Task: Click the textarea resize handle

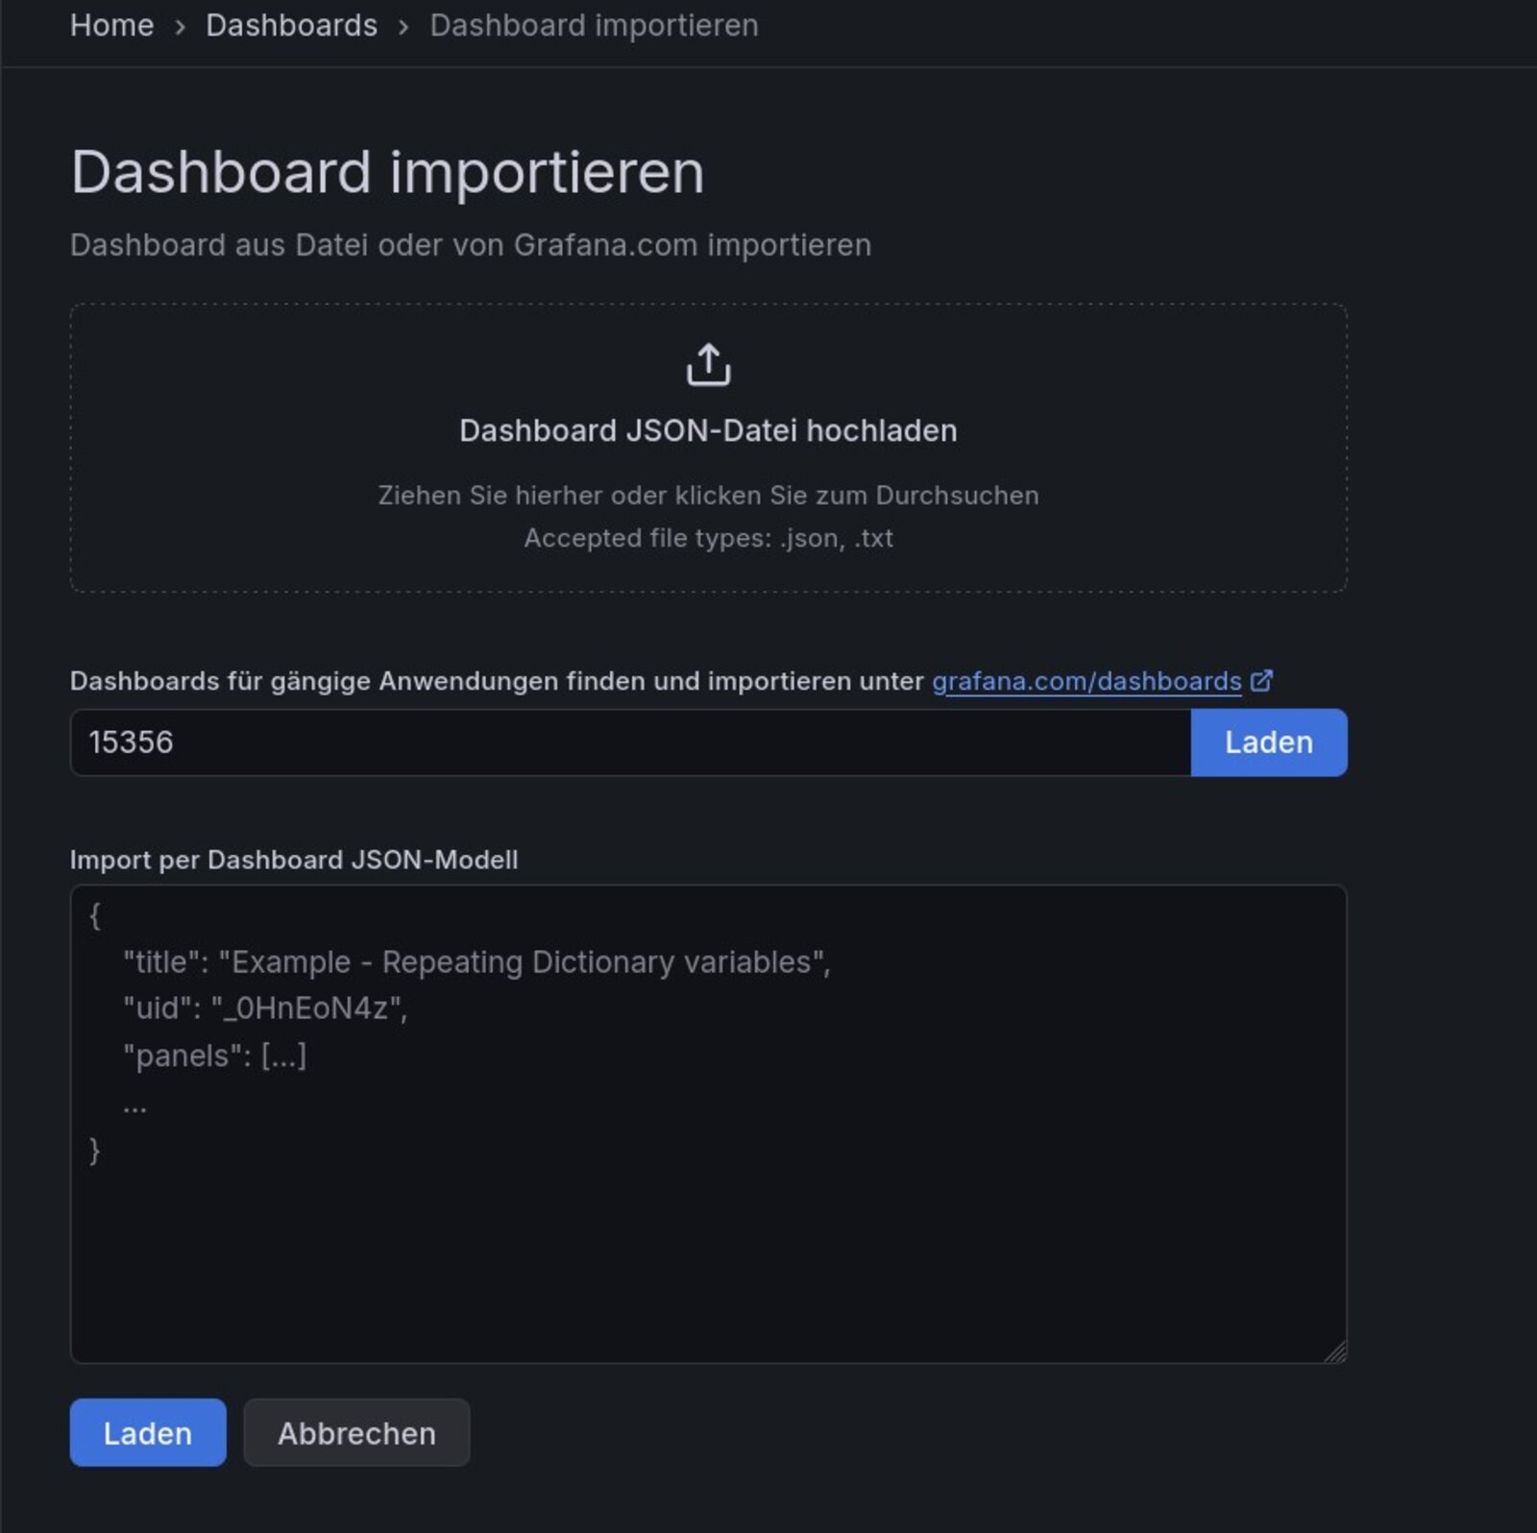Action: coord(1335,1351)
